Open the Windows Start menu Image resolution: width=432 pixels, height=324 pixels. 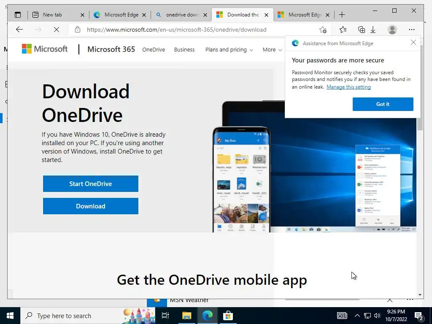coord(10,316)
